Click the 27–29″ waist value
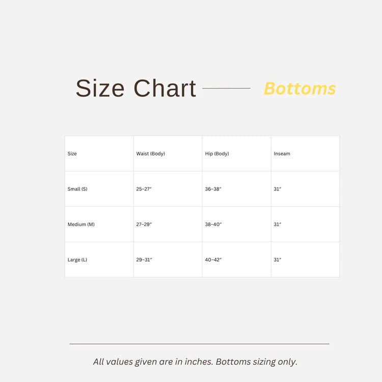Image resolution: width=382 pixels, height=382 pixels. tap(144, 224)
